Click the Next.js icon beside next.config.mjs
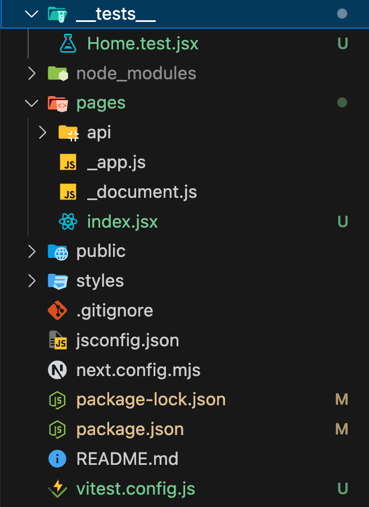 click(57, 370)
